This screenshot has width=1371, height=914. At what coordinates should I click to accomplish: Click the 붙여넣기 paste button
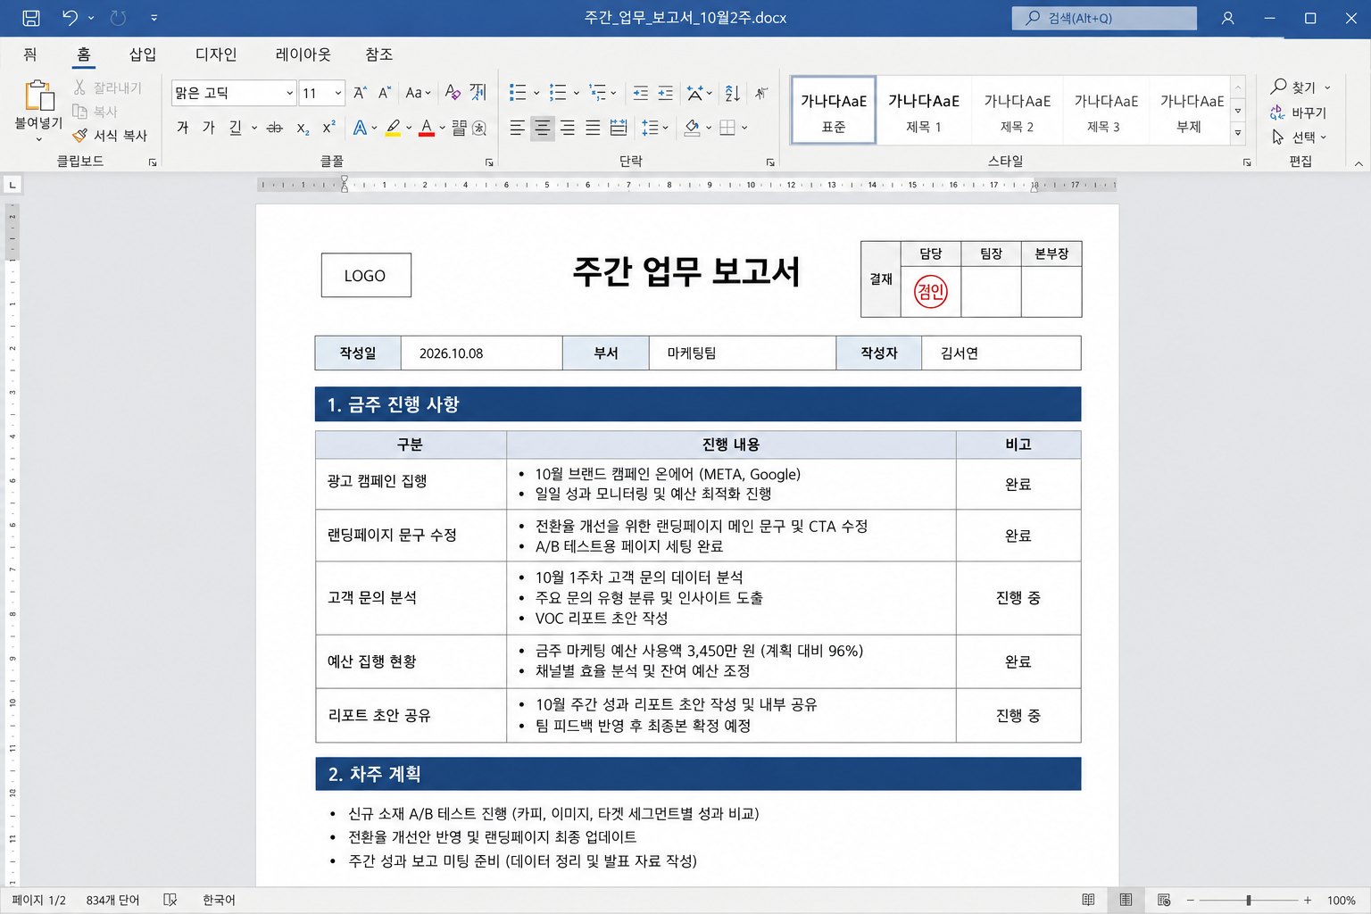point(38,111)
